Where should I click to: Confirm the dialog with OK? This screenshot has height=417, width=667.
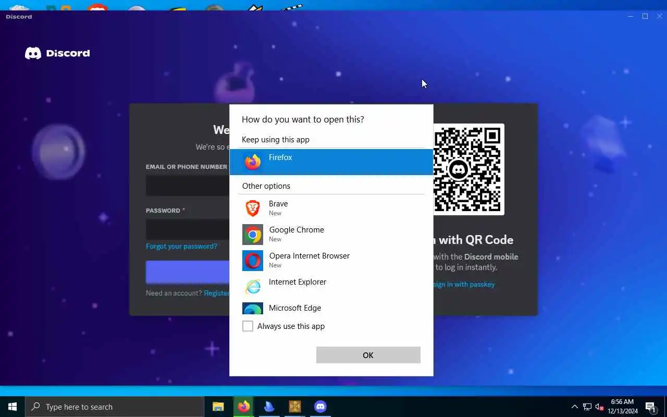[368, 355]
